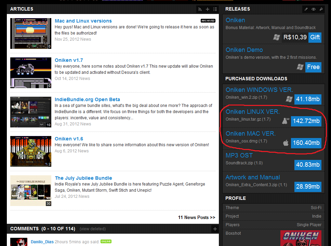Open the Mac and Linux versions article
331x246 pixels.
click(x=83, y=21)
